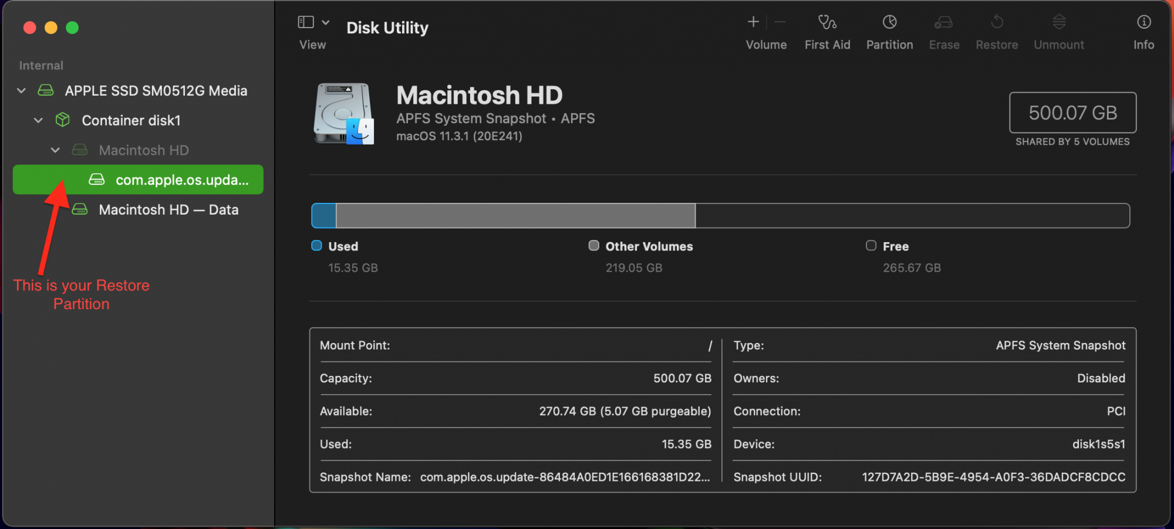Screen dimensions: 1174x529
Task: Click the large Macintosh HD disk image
Action: coord(344,114)
